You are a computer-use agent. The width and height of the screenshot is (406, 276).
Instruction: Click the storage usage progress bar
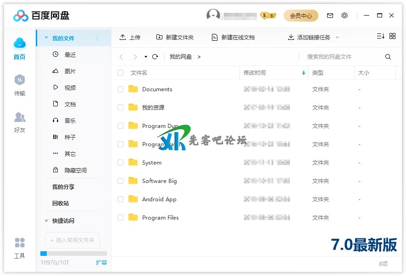click(x=73, y=254)
